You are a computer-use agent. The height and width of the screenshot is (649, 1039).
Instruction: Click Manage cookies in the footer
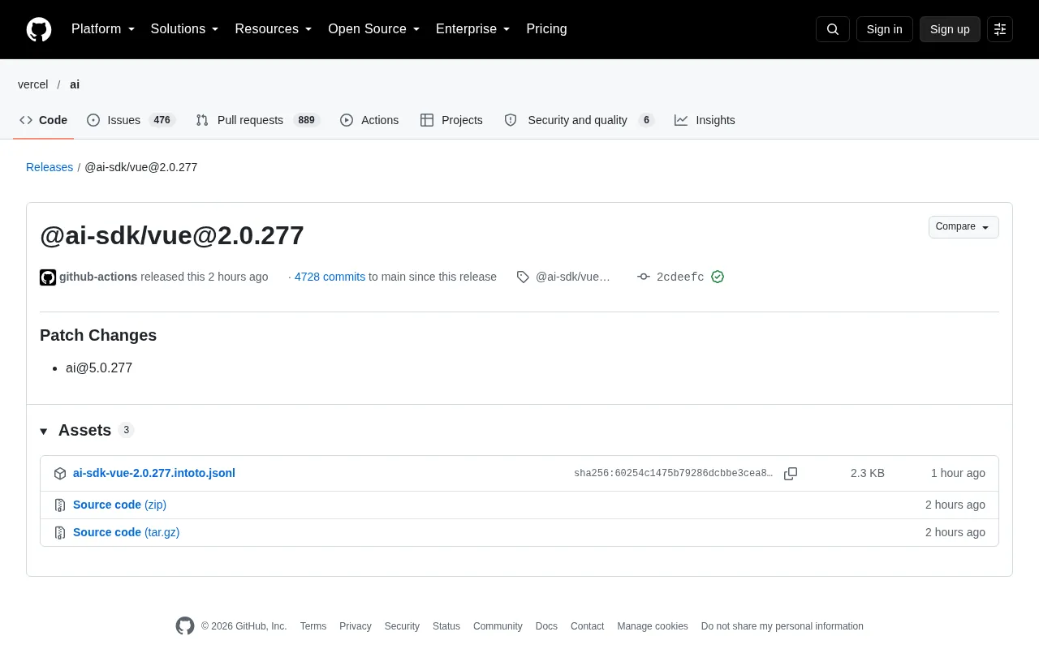653,626
